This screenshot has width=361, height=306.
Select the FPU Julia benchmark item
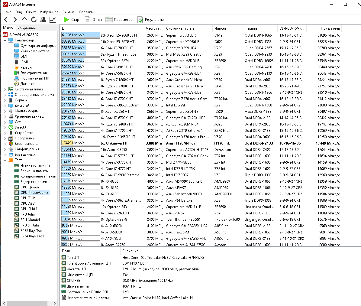point(27,214)
